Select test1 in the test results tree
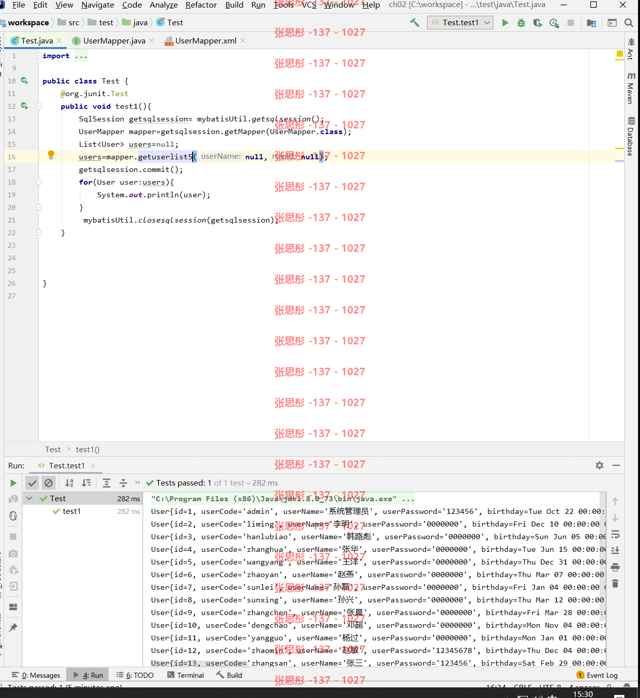The image size is (640, 698). [72, 511]
